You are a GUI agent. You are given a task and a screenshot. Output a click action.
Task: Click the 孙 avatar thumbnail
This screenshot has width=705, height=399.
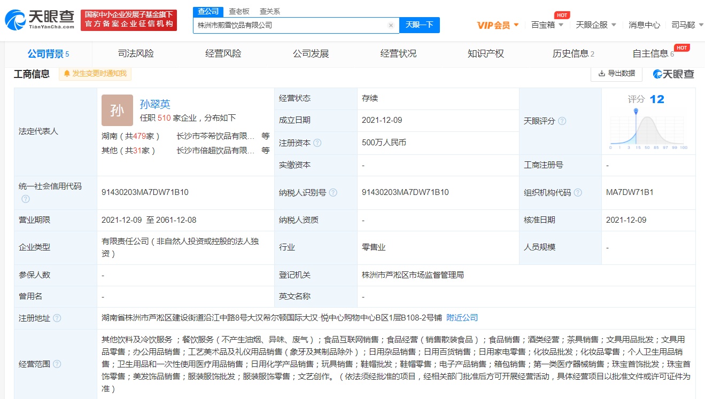click(x=117, y=111)
